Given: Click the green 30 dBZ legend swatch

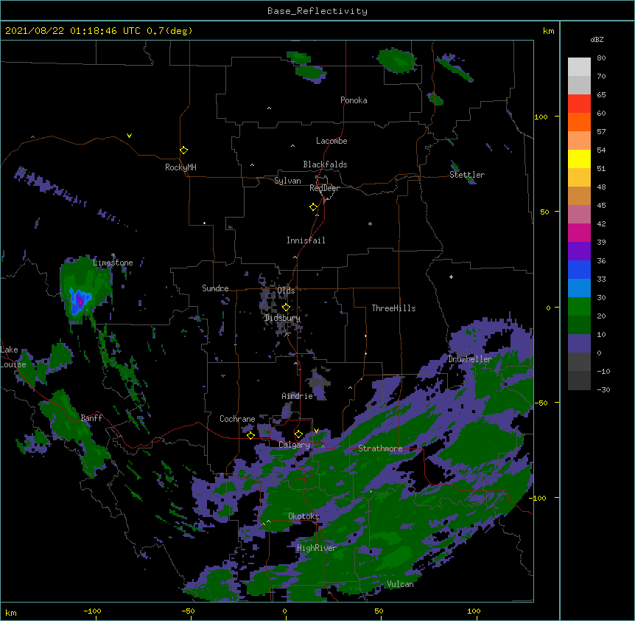Looking at the screenshot, I should point(579,307).
